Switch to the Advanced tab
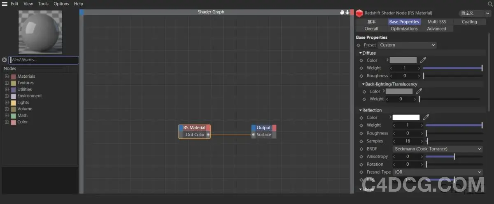This screenshot has width=494, height=204. 436,29
